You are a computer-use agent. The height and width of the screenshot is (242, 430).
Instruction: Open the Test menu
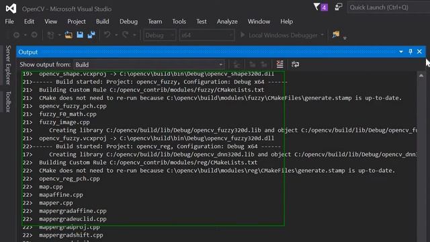click(202, 22)
